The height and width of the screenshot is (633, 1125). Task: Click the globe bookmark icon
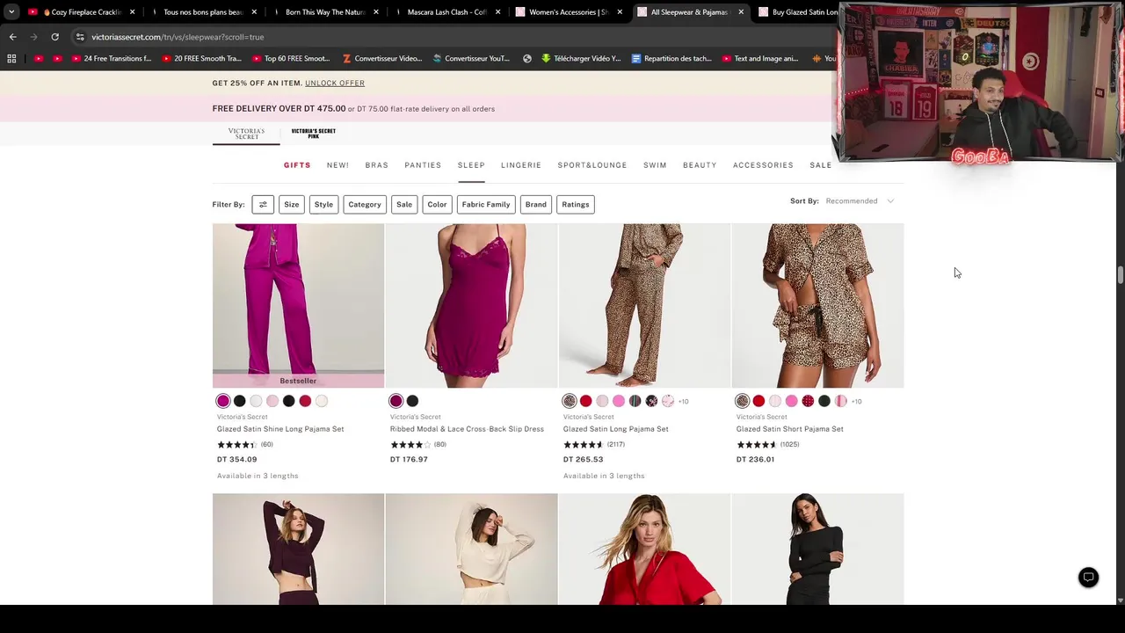click(527, 59)
